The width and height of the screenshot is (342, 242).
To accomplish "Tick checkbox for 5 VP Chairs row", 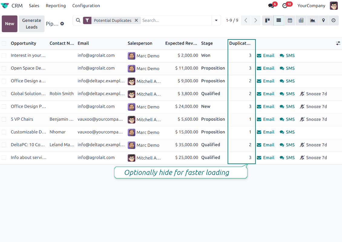I will [4, 119].
